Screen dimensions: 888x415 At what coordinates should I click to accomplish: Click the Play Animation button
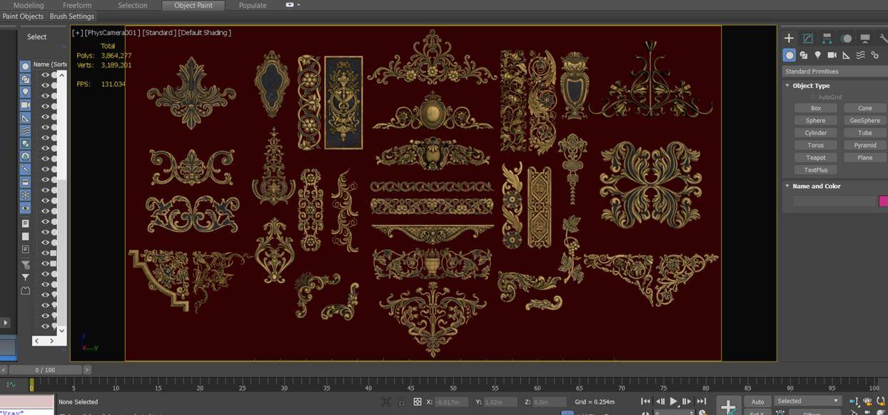click(x=673, y=401)
